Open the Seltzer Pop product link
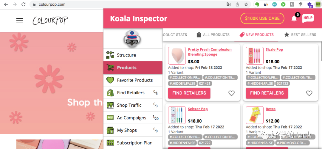Screen dimensions: 322x149 coord(198,109)
